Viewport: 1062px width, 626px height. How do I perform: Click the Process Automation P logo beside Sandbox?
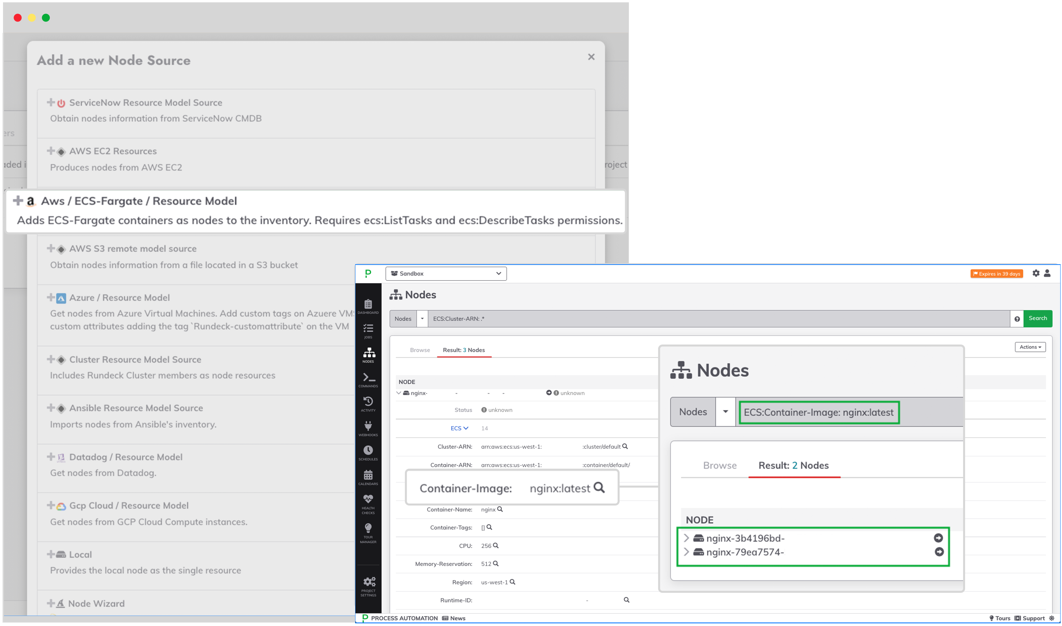[368, 274]
